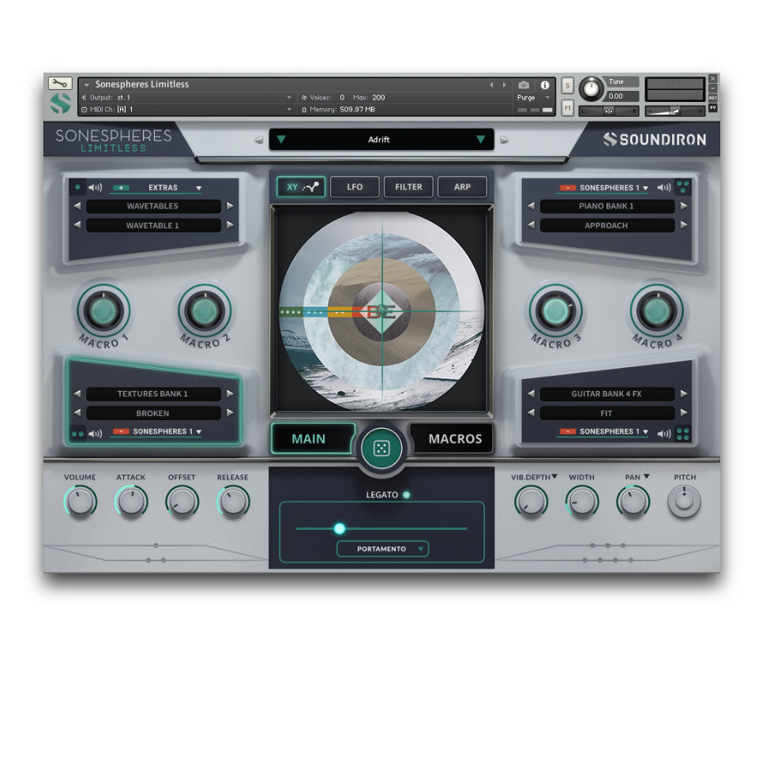The width and height of the screenshot is (766, 766).
Task: Select next sound after APPROACH
Action: tap(684, 225)
